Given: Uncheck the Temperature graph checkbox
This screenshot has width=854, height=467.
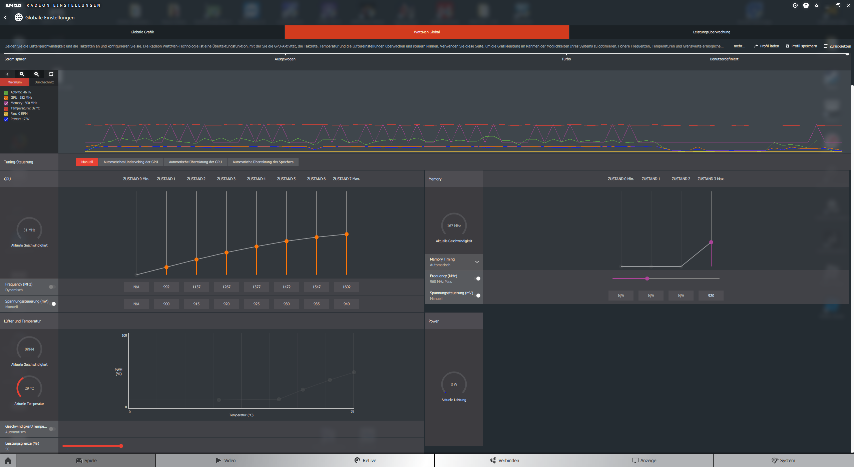Looking at the screenshot, I should pyautogui.click(x=6, y=108).
